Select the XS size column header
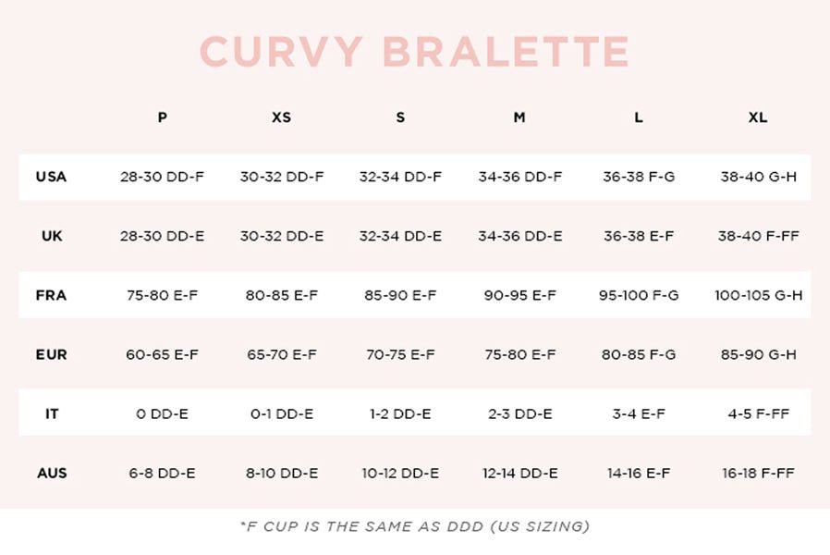This screenshot has width=830, height=555. click(x=281, y=117)
